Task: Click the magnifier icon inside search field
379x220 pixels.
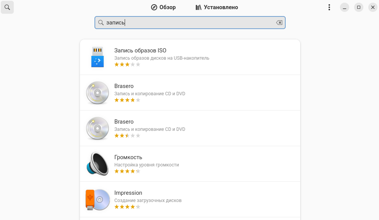Action: (101, 23)
